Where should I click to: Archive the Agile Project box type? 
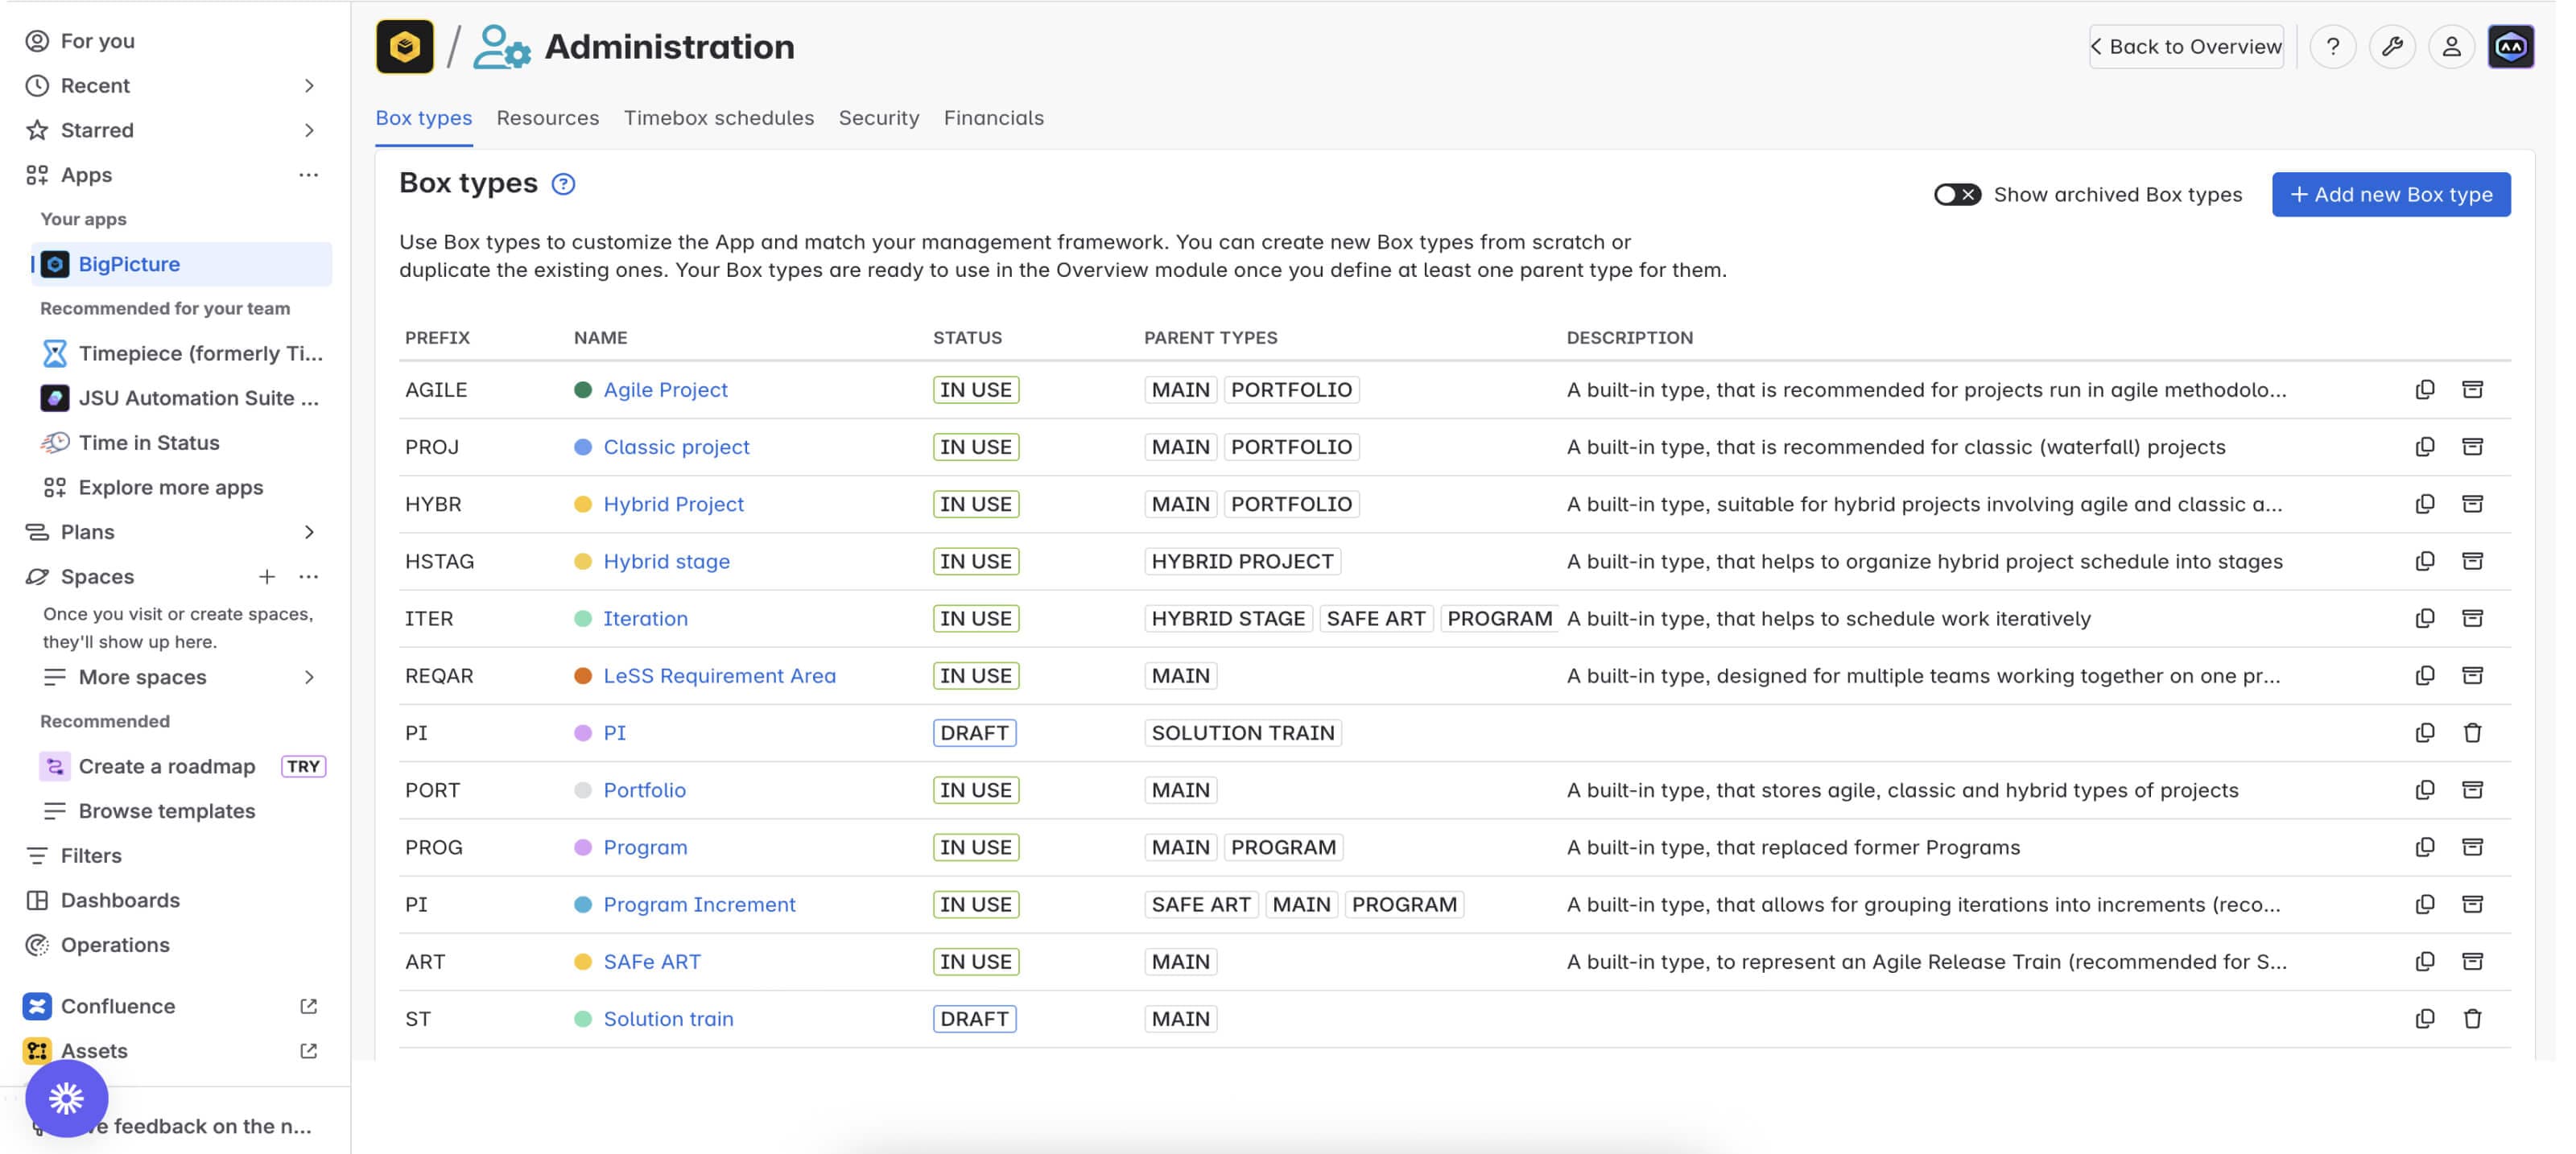(x=2472, y=390)
